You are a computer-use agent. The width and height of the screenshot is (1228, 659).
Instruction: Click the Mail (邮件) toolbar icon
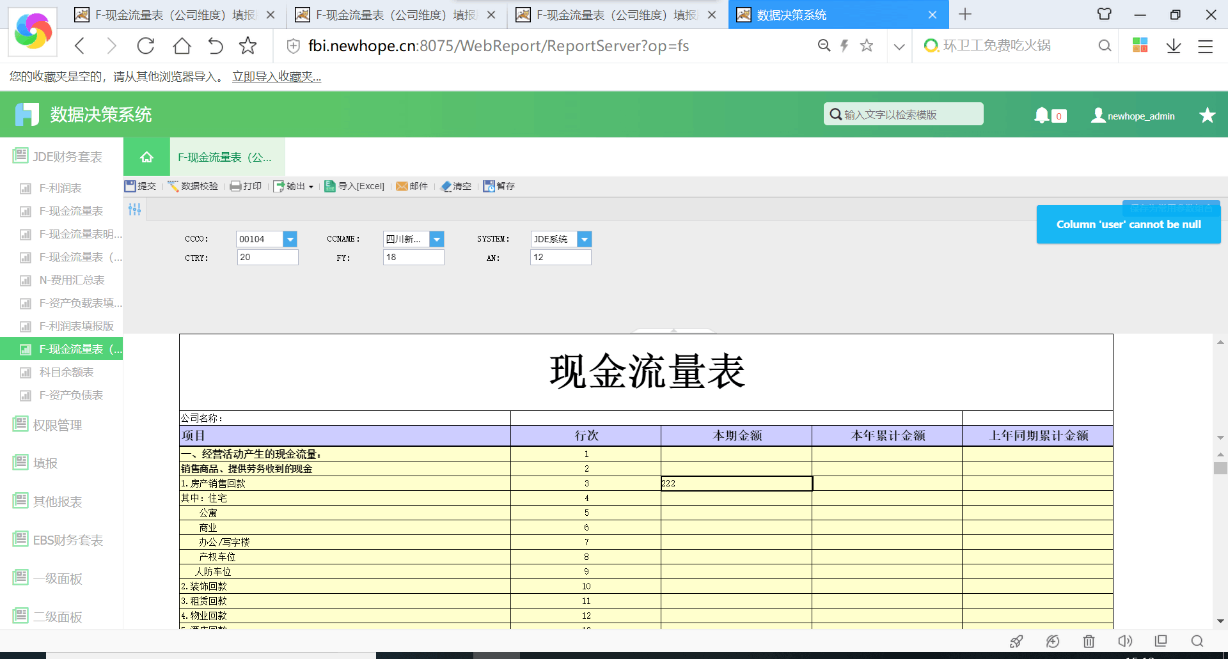point(402,186)
